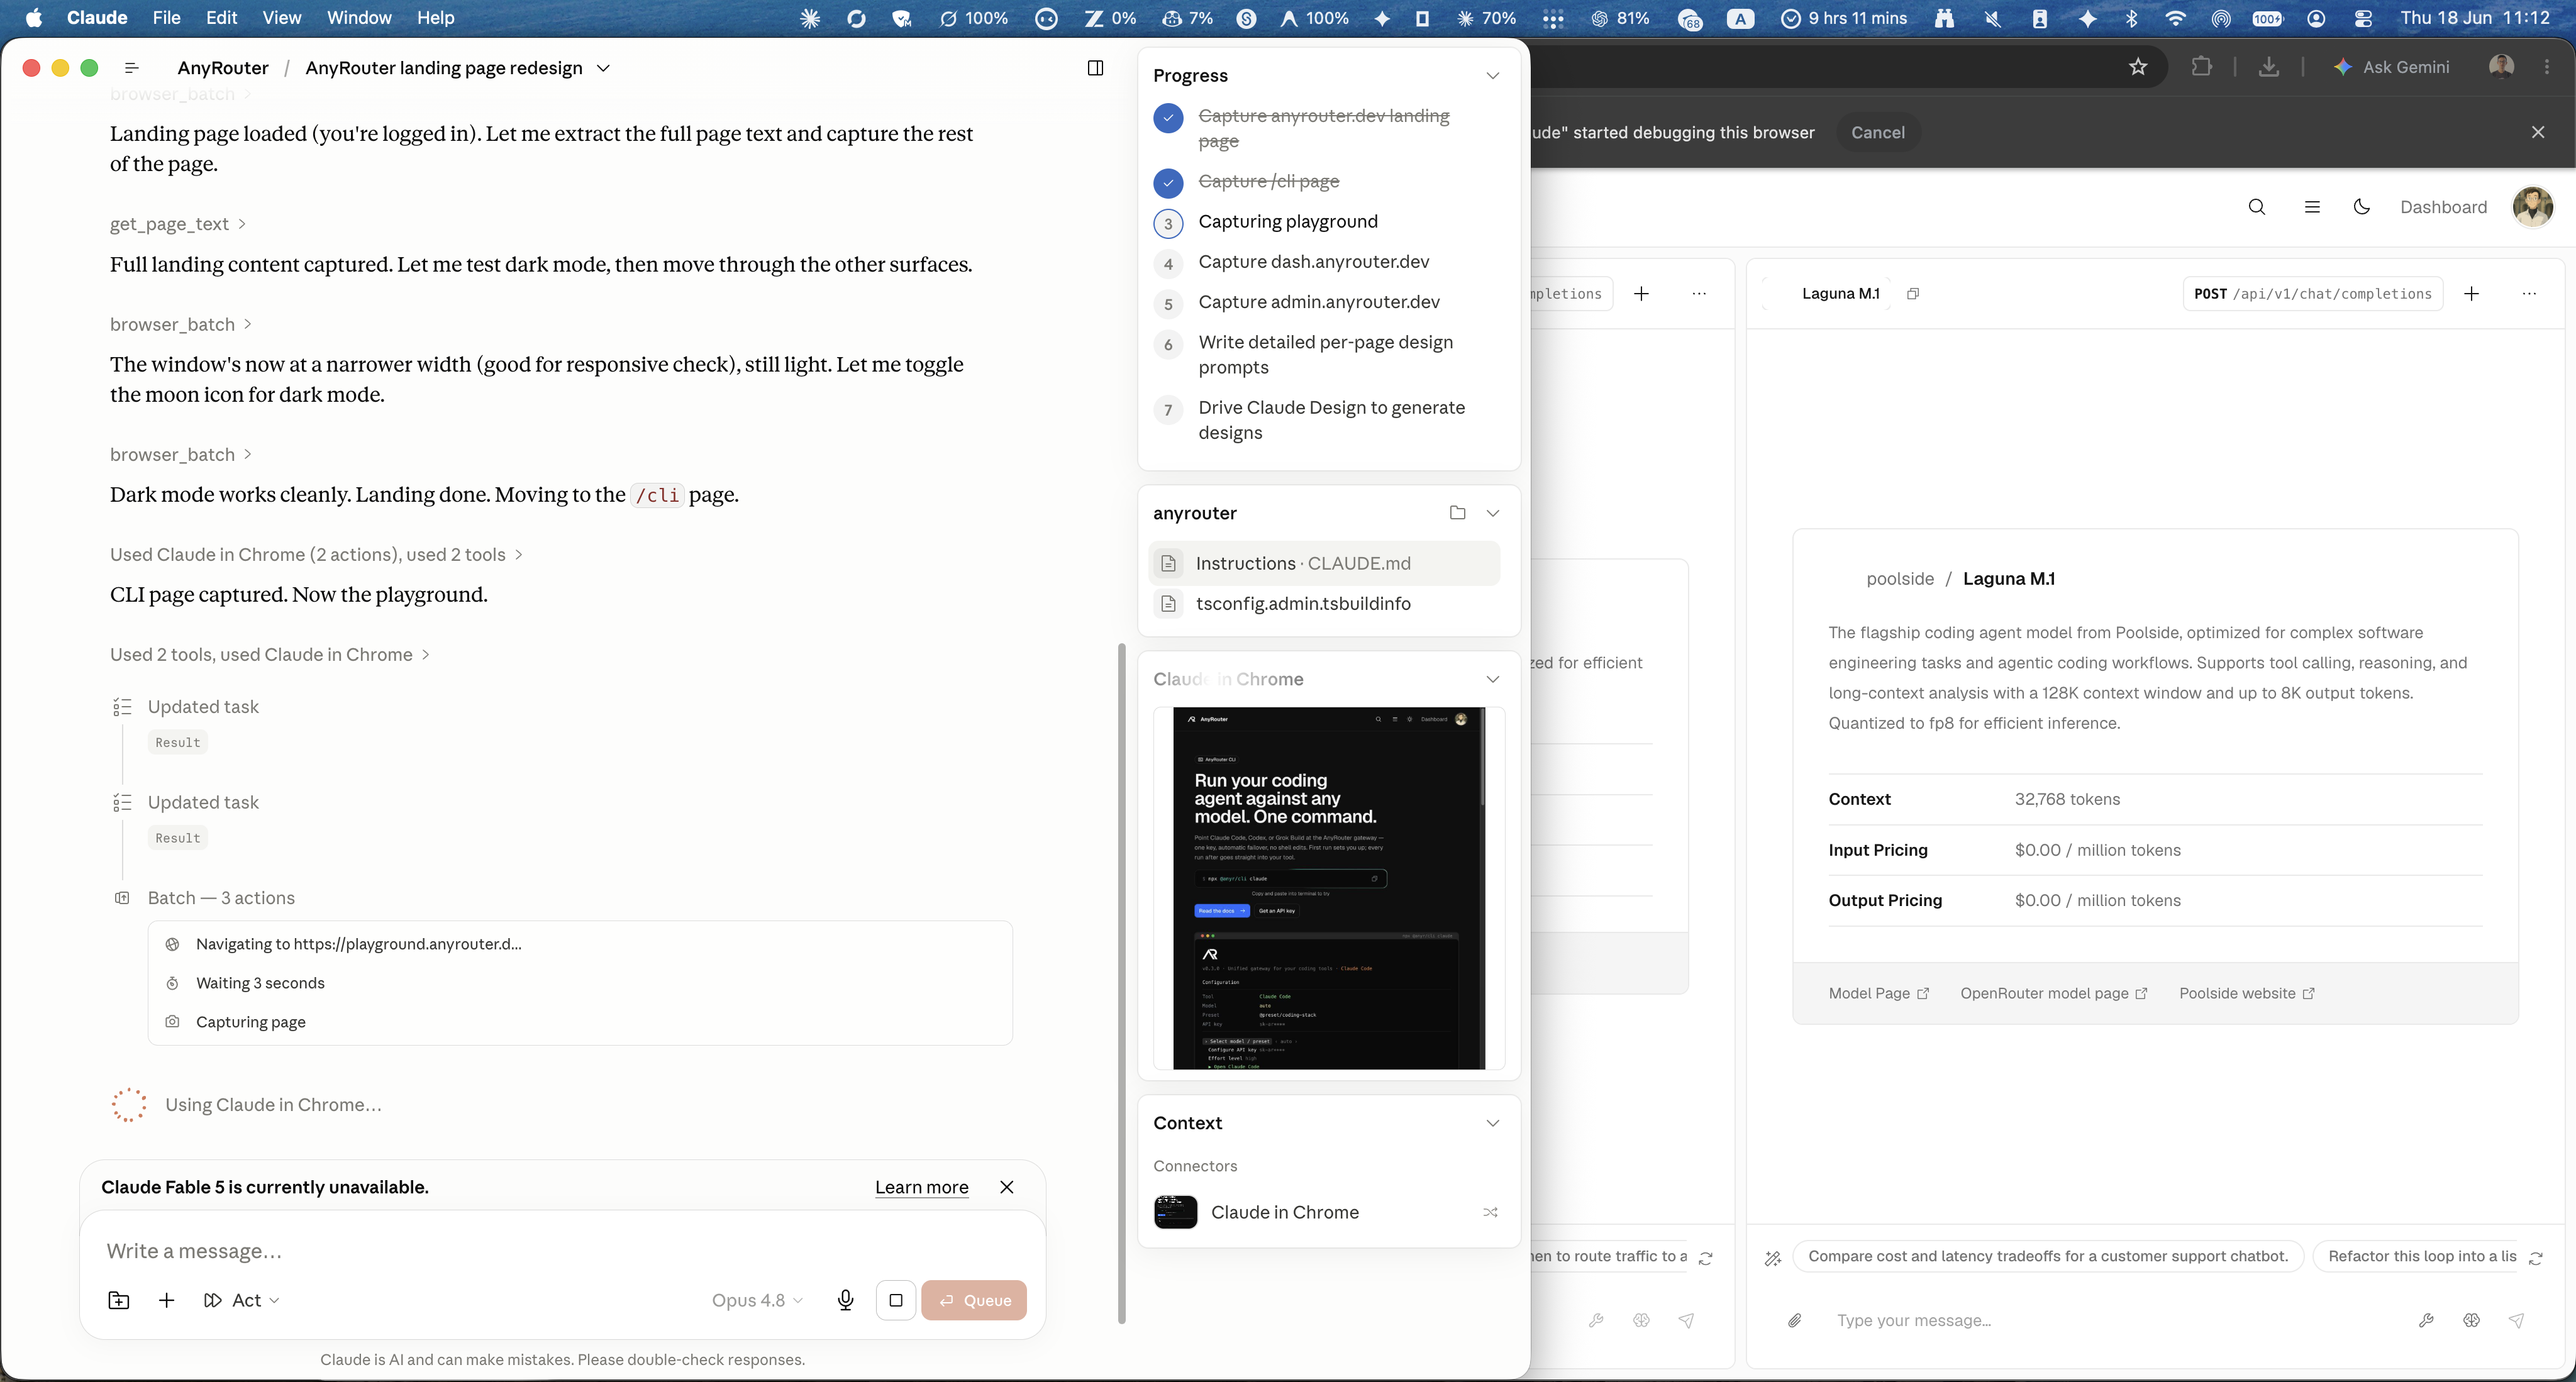Stop the running task with square button

pyautogui.click(x=896, y=1300)
